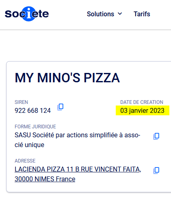Screen dimensions: 171x198
Task: Click the blue i circle in logo
Action: tap(28, 14)
